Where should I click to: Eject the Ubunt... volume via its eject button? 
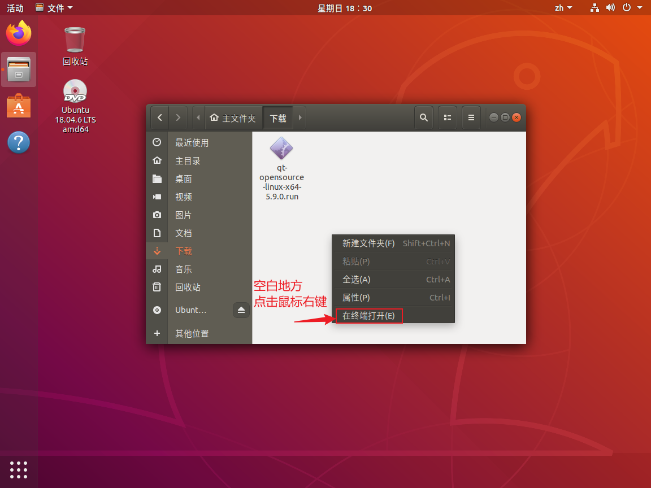pyautogui.click(x=241, y=310)
